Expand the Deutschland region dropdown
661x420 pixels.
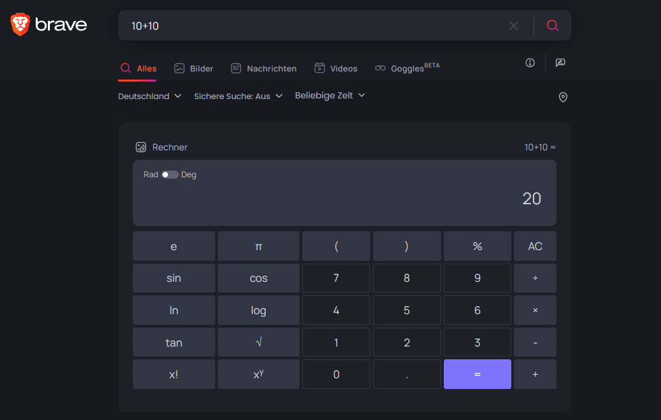point(150,96)
